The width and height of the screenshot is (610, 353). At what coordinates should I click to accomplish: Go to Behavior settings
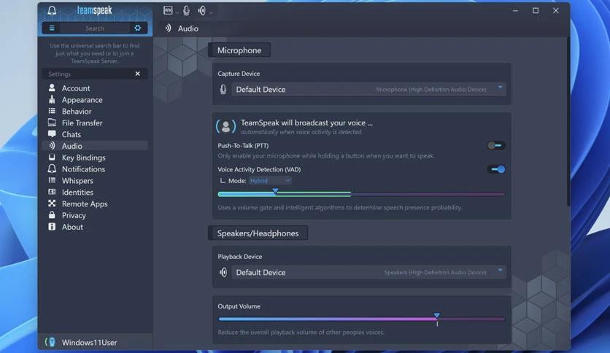77,111
